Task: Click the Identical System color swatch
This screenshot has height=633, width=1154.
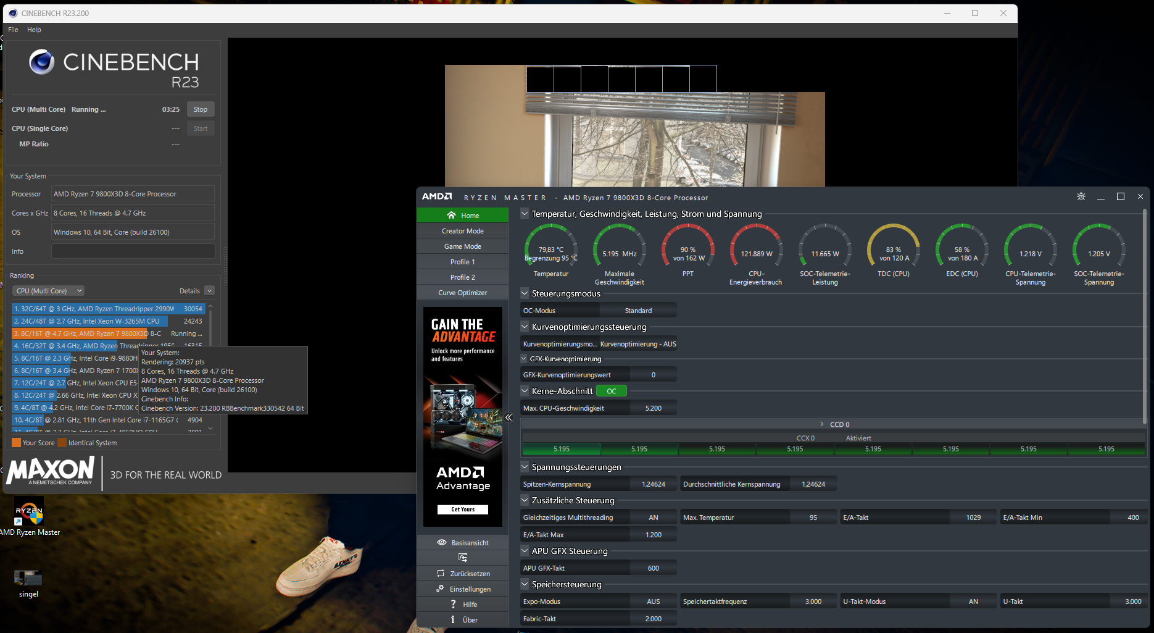Action: pos(62,442)
